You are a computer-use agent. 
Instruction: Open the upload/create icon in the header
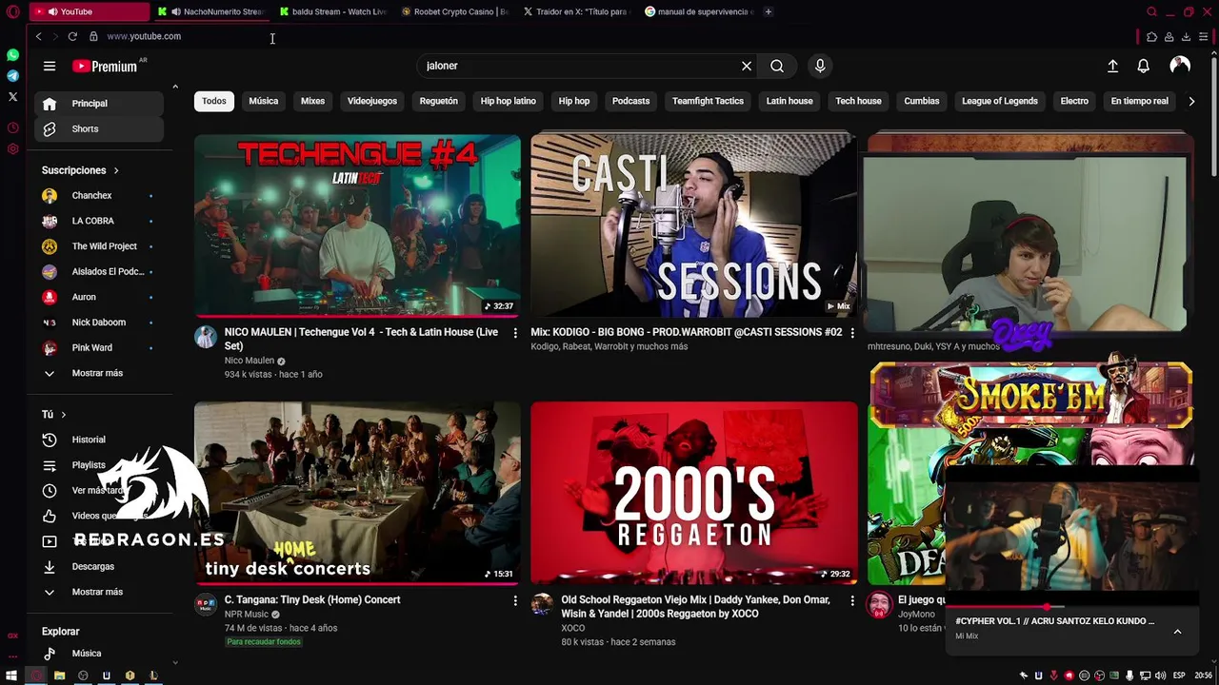(1112, 66)
